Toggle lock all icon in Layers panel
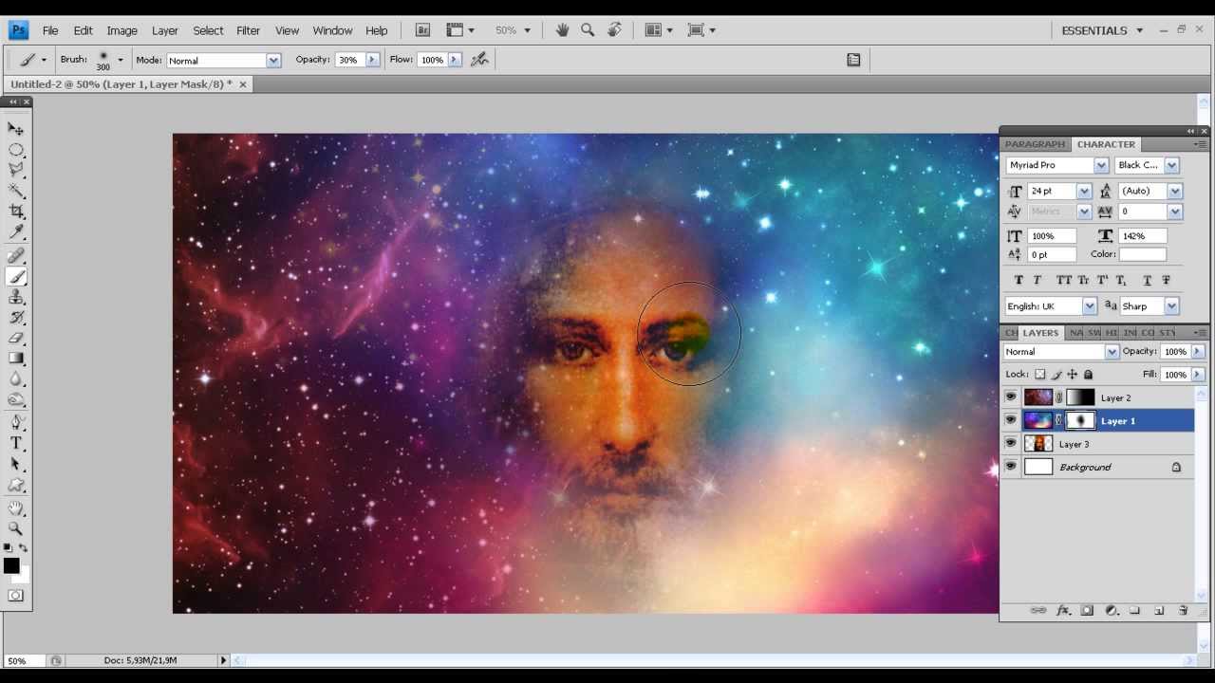 click(1088, 375)
